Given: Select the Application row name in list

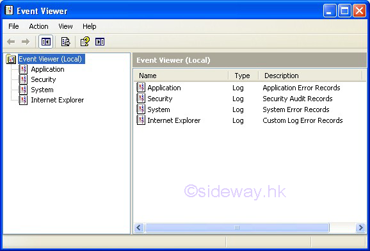Looking at the screenshot, I should click(x=164, y=88).
